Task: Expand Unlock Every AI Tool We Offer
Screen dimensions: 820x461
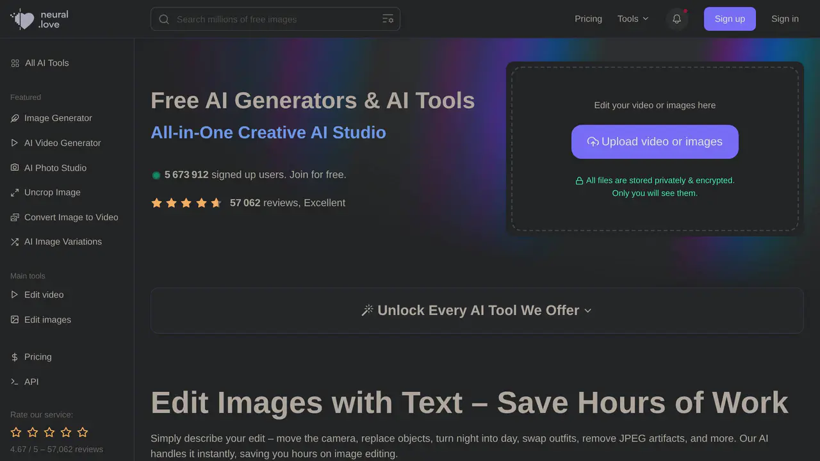Action: pos(477,311)
